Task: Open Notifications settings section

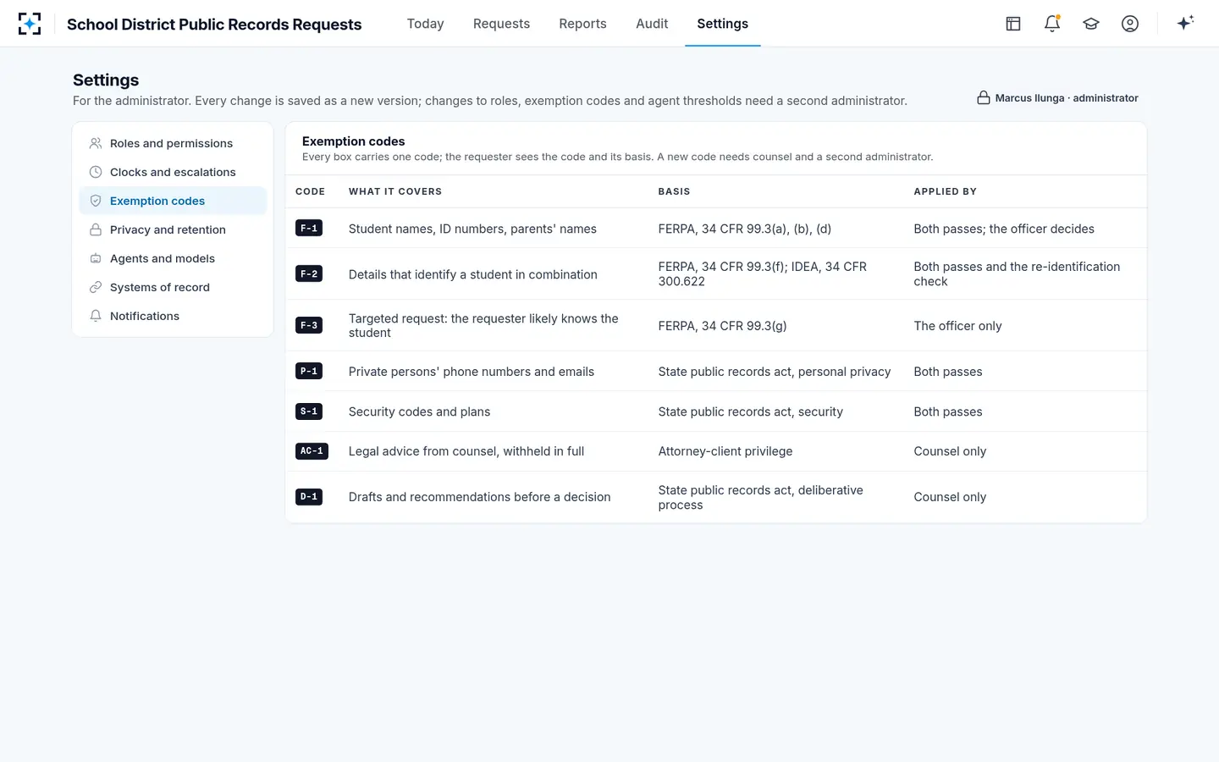Action: pos(173,316)
